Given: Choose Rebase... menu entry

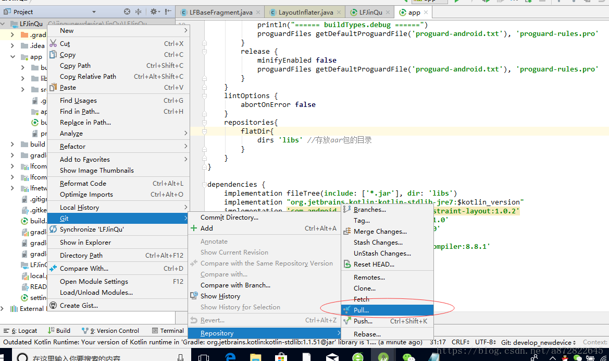Looking at the screenshot, I should [x=387, y=334].
